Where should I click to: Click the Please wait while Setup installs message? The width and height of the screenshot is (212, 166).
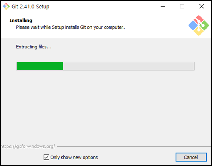(x=70, y=27)
